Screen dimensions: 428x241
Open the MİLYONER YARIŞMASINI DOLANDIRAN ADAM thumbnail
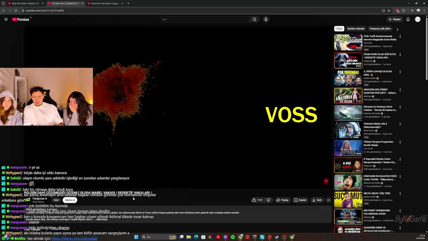pyautogui.click(x=348, y=217)
